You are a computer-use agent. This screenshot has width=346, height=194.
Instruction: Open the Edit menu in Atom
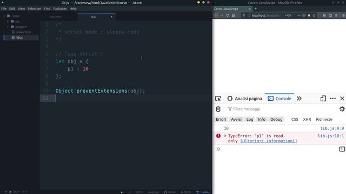[12, 9]
